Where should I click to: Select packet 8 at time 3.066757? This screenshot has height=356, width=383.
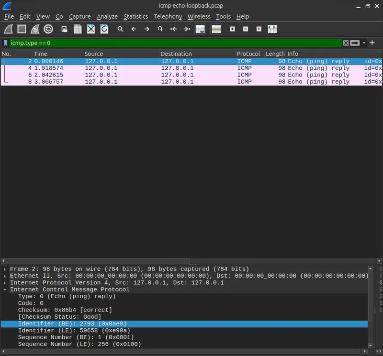tap(191, 82)
